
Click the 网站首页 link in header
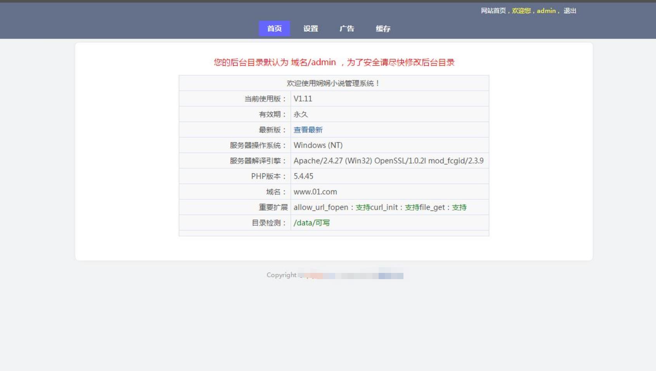click(493, 11)
